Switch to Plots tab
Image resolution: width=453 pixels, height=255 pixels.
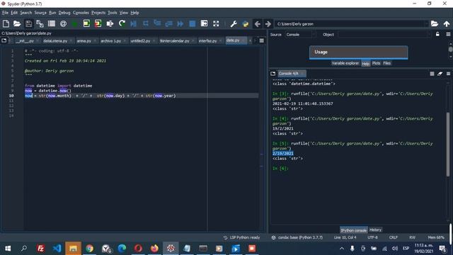pos(376,63)
